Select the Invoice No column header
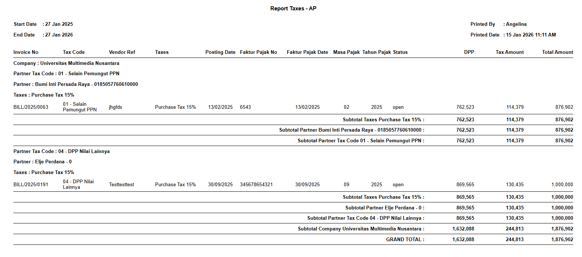 coord(26,52)
